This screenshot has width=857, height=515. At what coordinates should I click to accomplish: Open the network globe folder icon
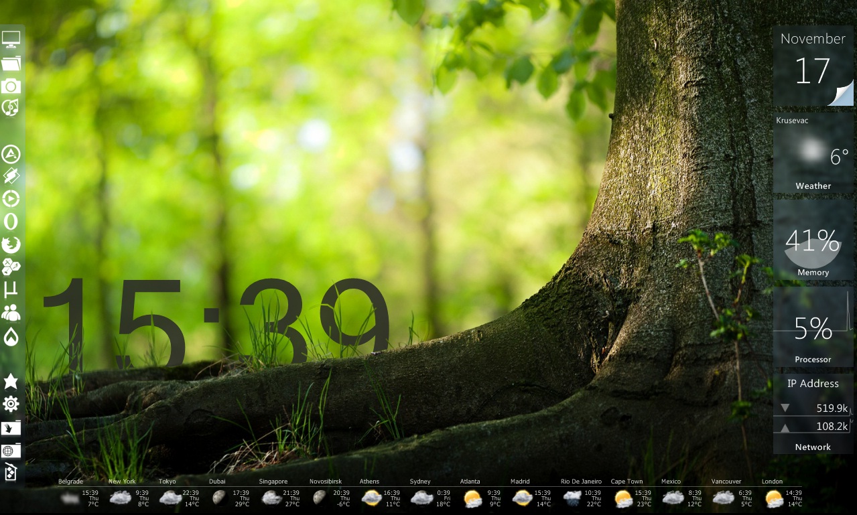click(x=11, y=450)
